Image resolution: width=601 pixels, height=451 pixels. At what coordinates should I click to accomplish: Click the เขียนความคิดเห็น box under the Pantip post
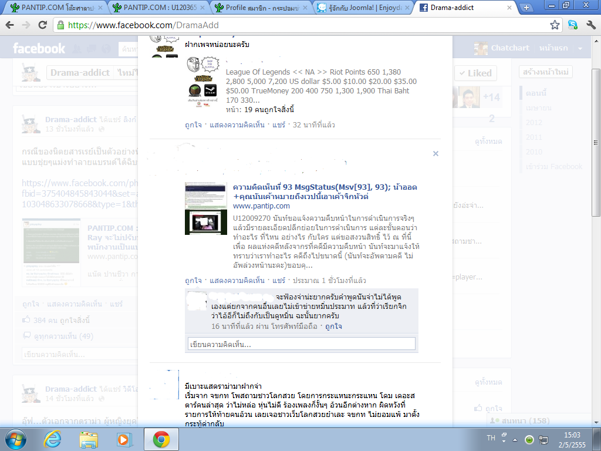click(x=301, y=344)
